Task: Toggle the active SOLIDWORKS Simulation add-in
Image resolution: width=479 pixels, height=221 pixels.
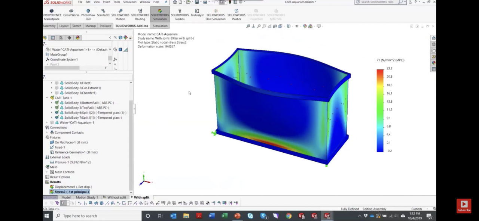Action: click(160, 15)
